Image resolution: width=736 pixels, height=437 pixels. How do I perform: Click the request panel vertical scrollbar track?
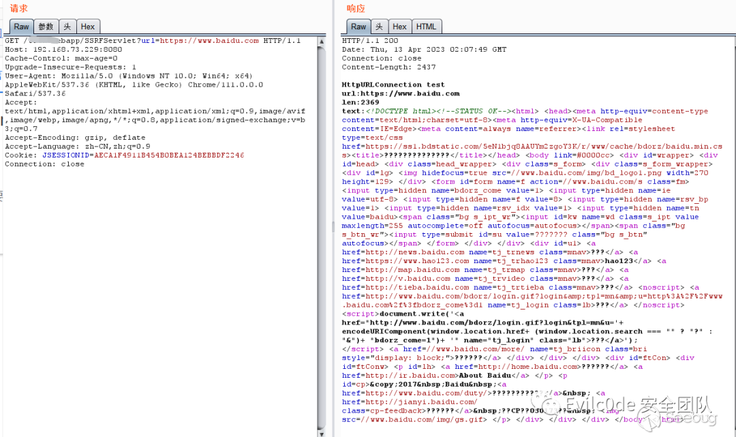coord(322,237)
